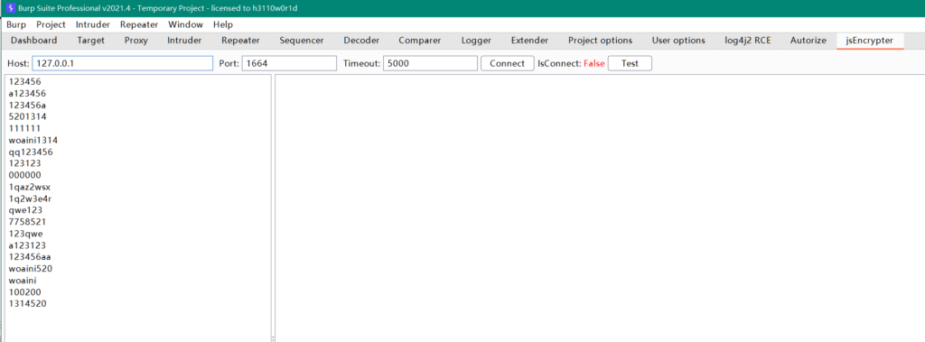Open the Extender tab
This screenshot has width=925, height=342.
click(x=529, y=41)
